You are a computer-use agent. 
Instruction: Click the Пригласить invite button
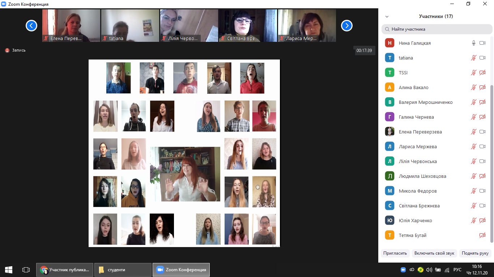[395, 253]
